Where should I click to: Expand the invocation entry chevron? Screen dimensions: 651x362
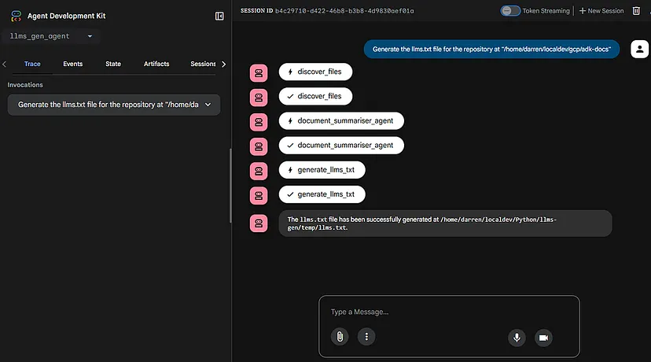(208, 105)
